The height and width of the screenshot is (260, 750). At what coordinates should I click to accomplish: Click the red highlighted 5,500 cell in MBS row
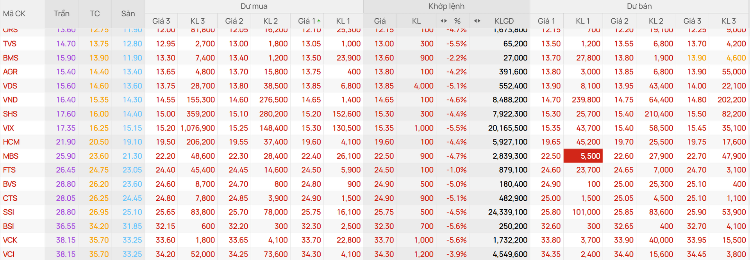point(583,156)
